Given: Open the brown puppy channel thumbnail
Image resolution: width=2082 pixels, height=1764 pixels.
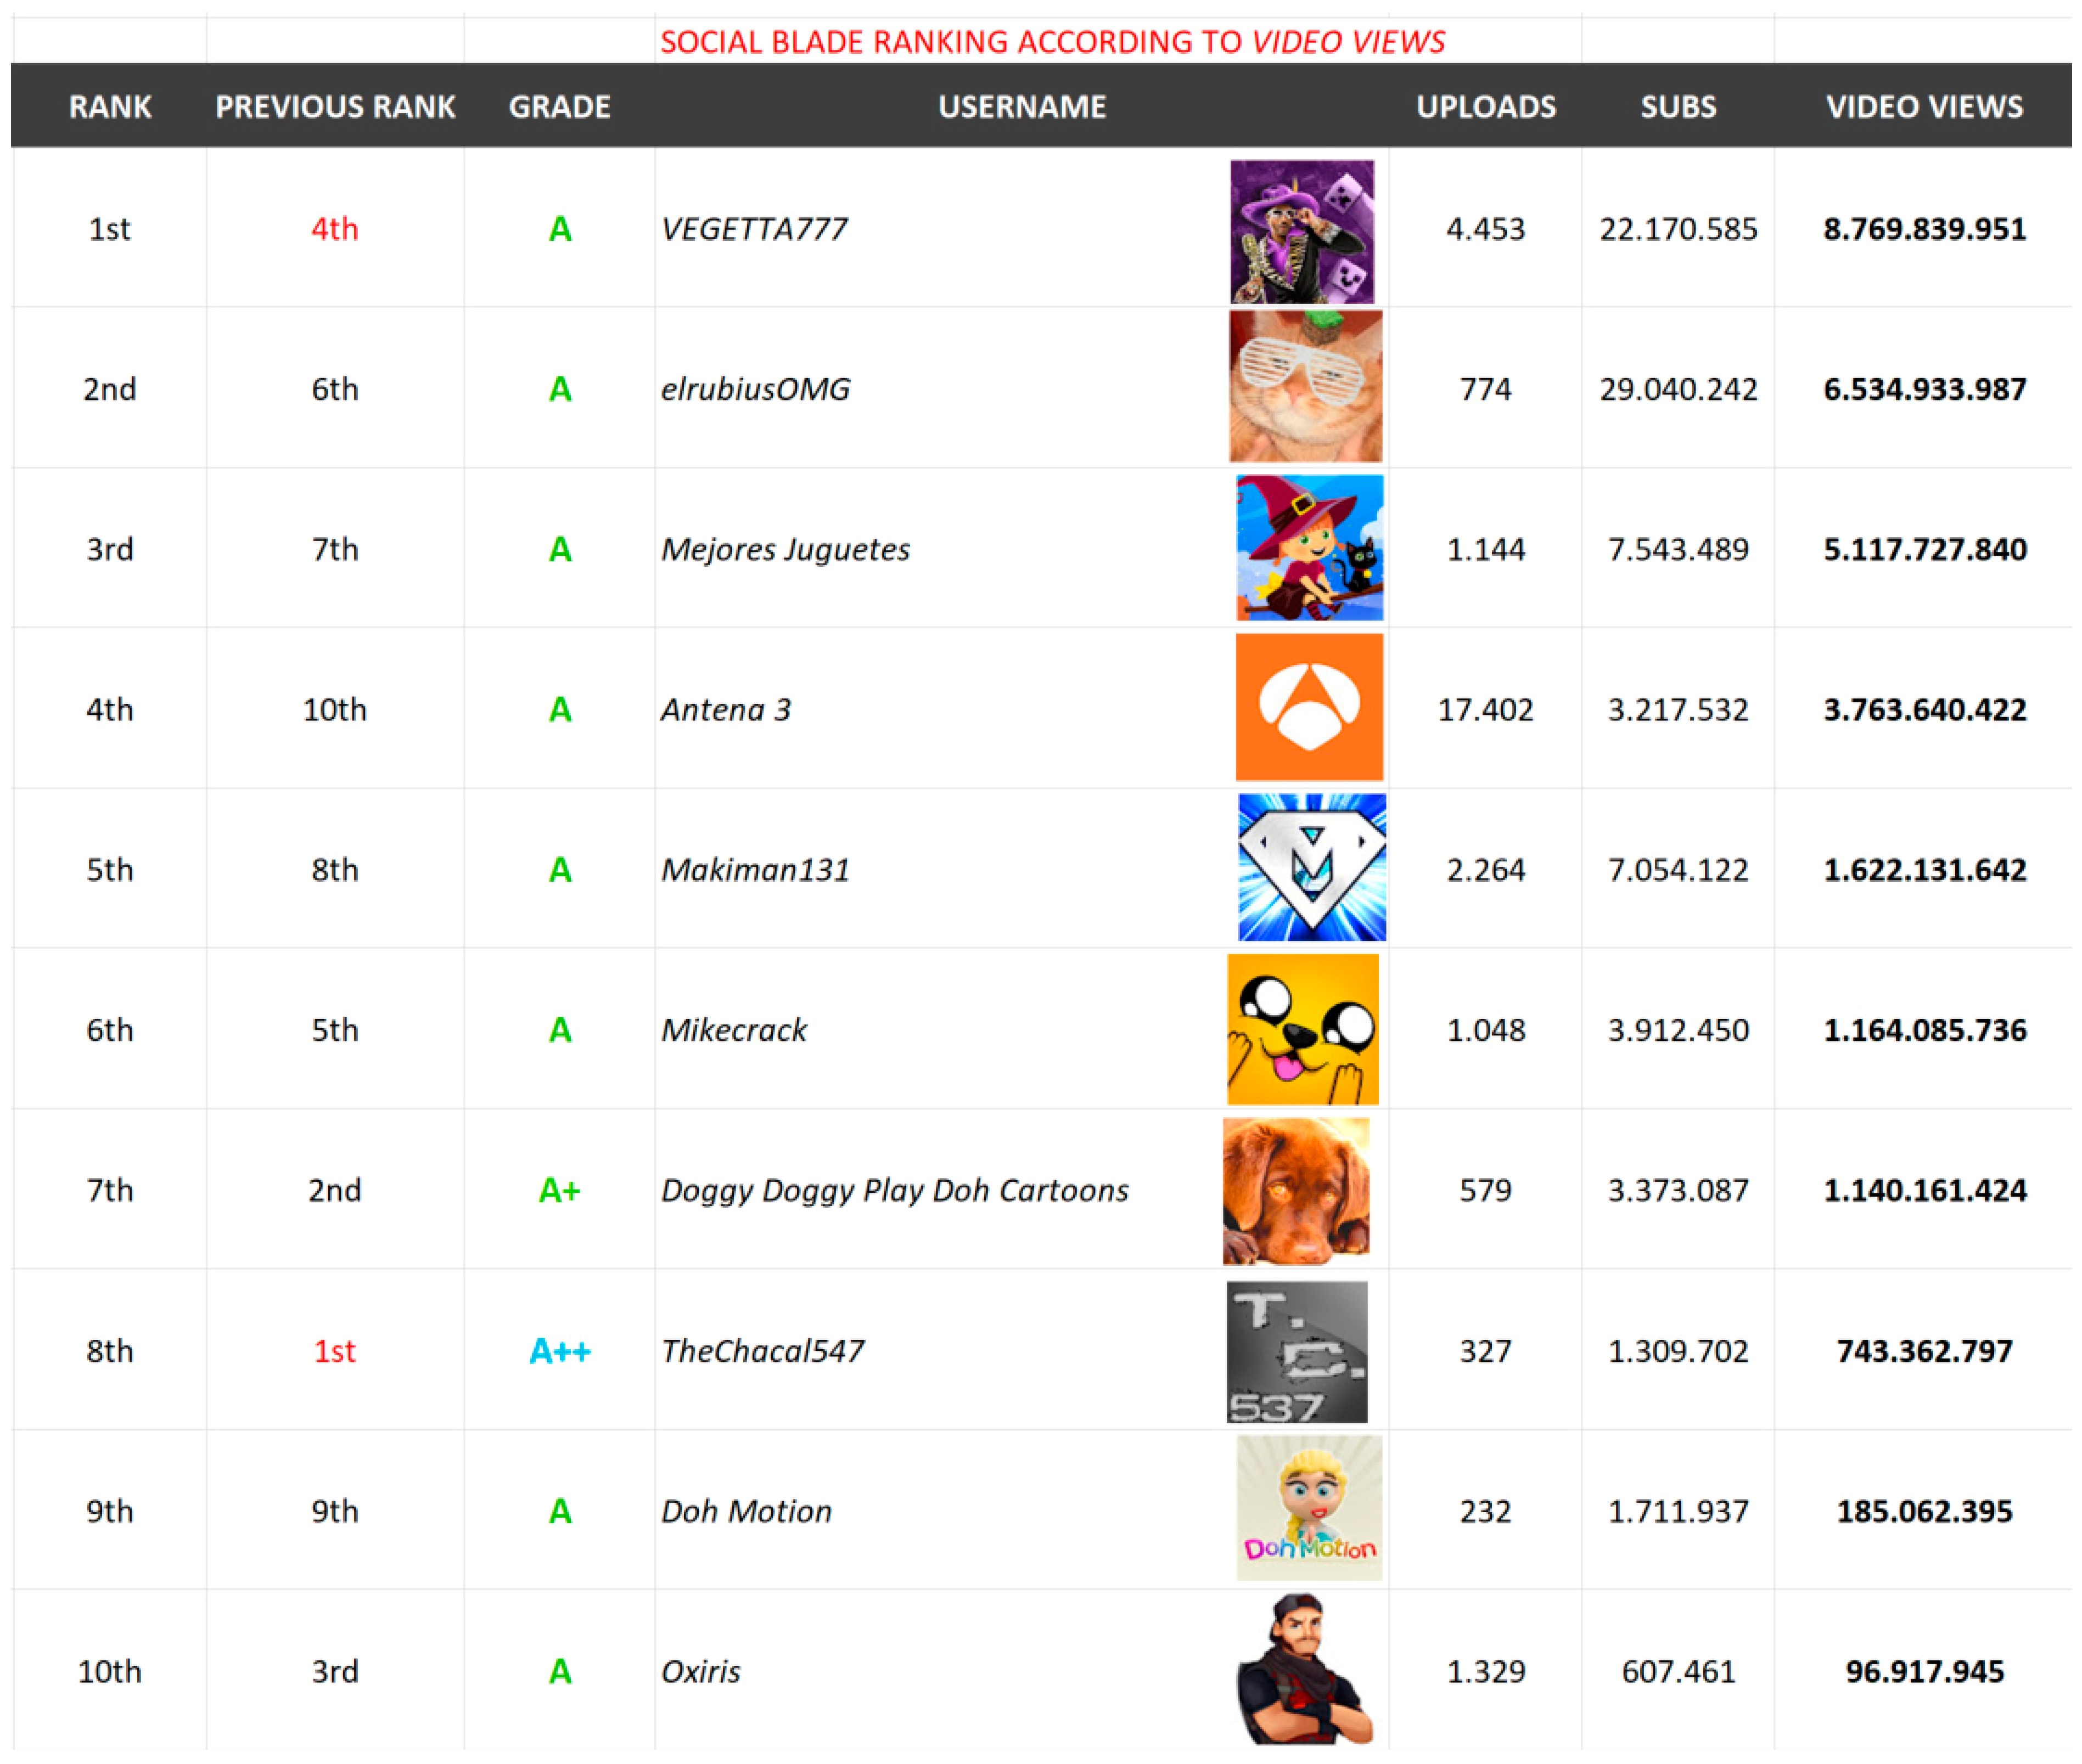Looking at the screenshot, I should coord(1295,1190).
